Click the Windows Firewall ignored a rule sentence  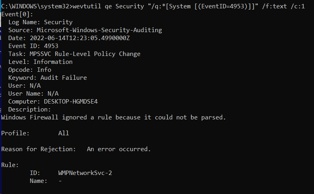coord(114,117)
